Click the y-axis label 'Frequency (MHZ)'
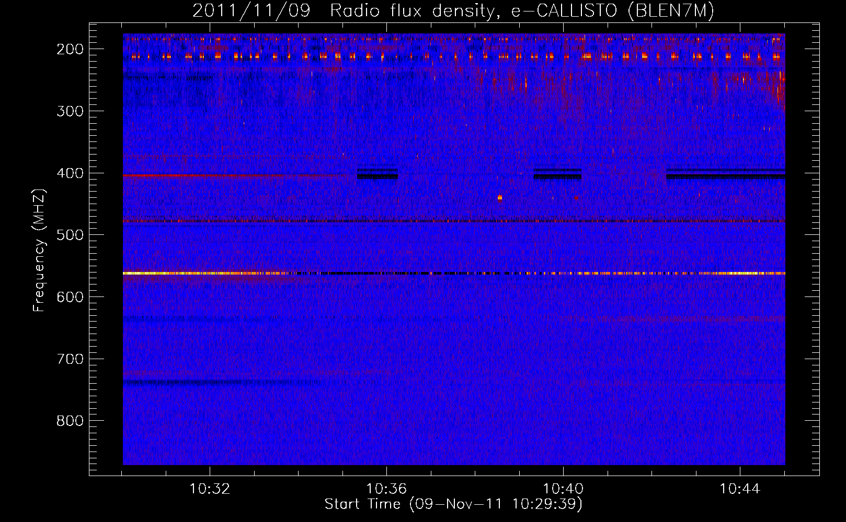846x522 pixels. (x=39, y=250)
